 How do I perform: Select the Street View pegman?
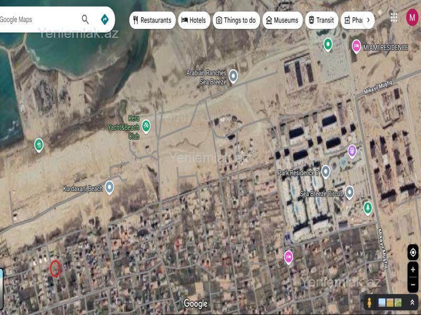pos(370,302)
